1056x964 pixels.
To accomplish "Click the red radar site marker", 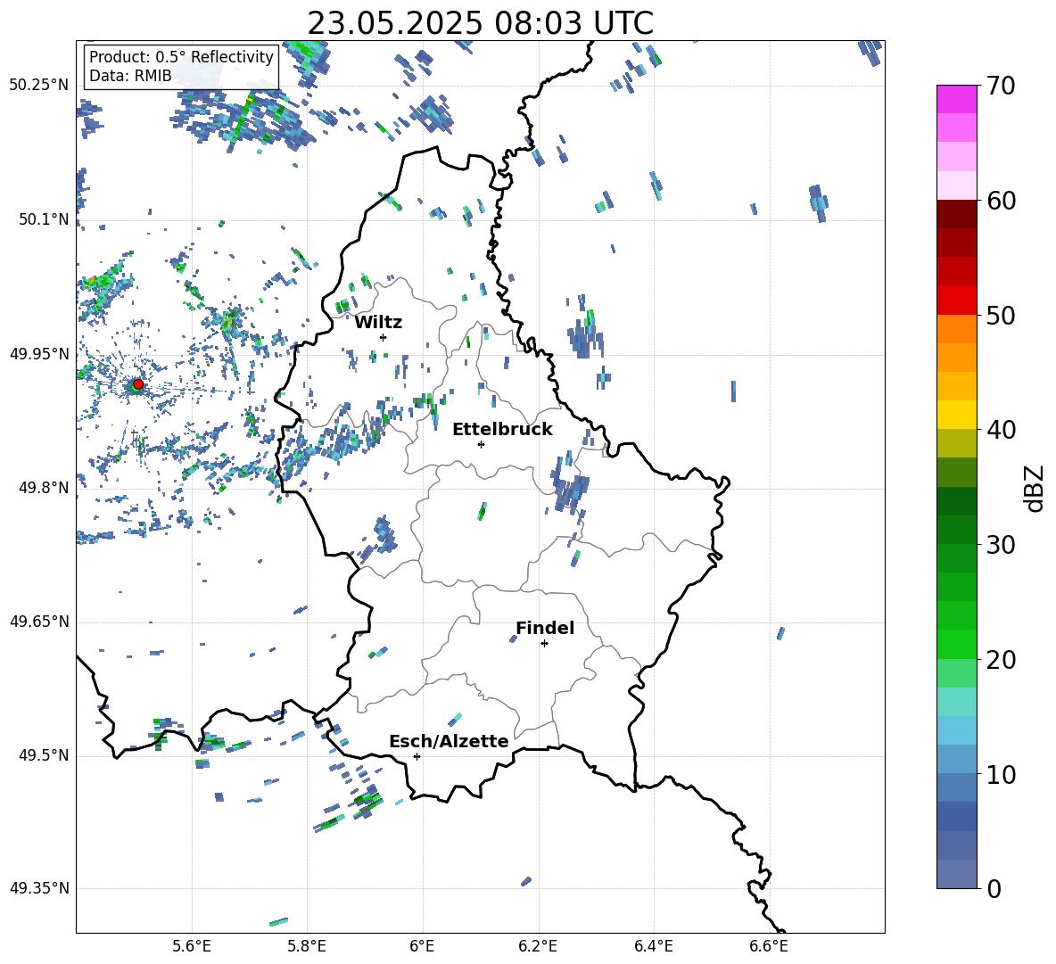I will tap(138, 384).
